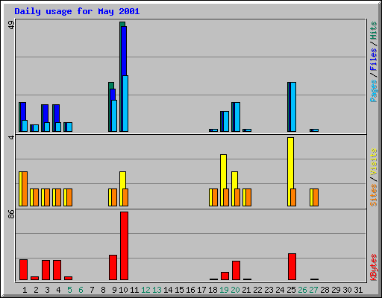
Task: Select green day label 12
Action: (145, 290)
